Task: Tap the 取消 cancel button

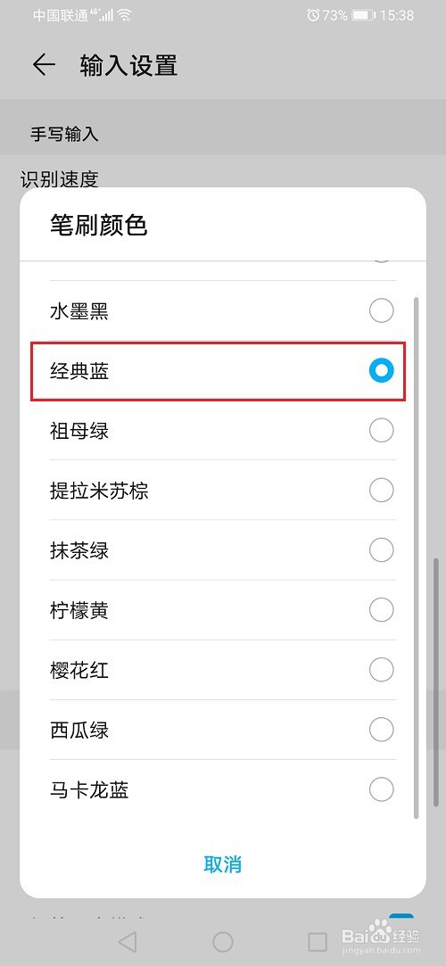Action: tap(223, 864)
